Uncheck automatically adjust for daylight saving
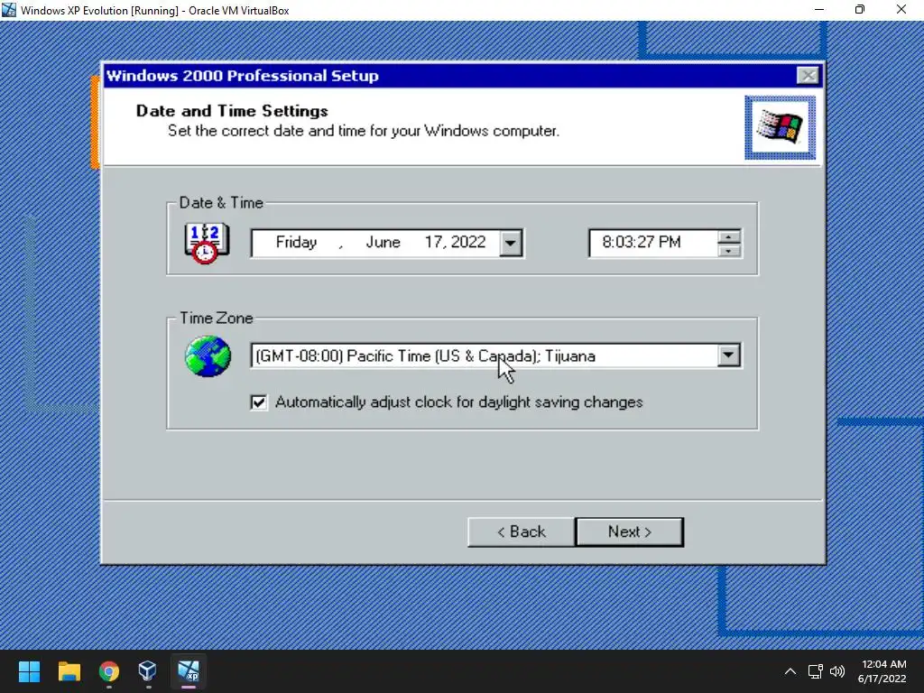924x693 pixels. coord(259,402)
